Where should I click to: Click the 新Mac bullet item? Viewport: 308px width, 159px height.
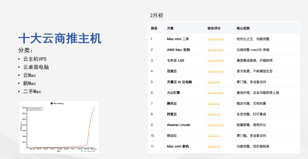click(x=29, y=83)
